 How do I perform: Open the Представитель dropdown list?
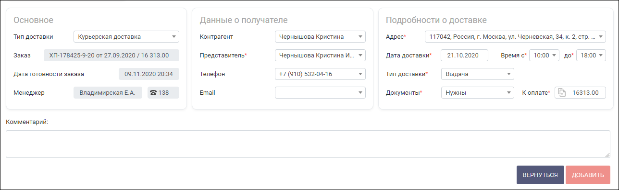(320, 56)
